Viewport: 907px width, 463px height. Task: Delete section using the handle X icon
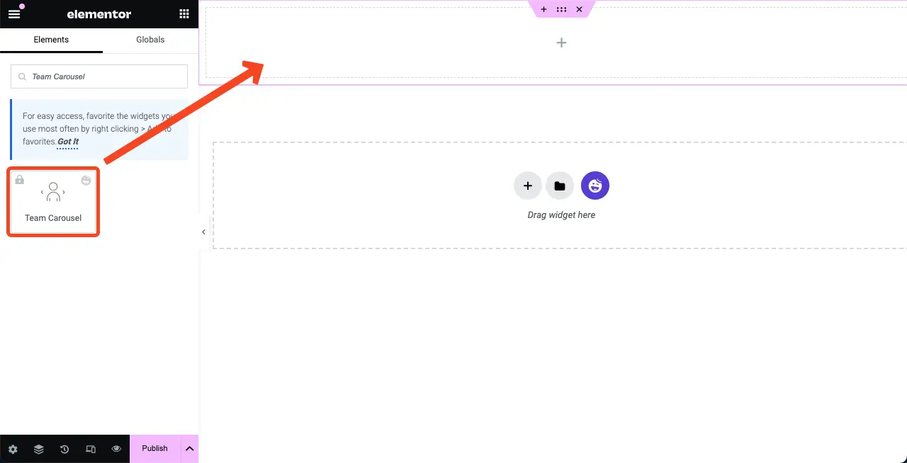[579, 9]
